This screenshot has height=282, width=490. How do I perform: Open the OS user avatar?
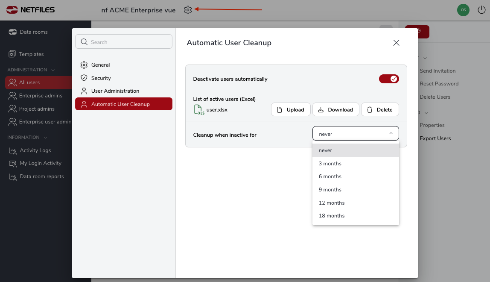pyautogui.click(x=463, y=10)
